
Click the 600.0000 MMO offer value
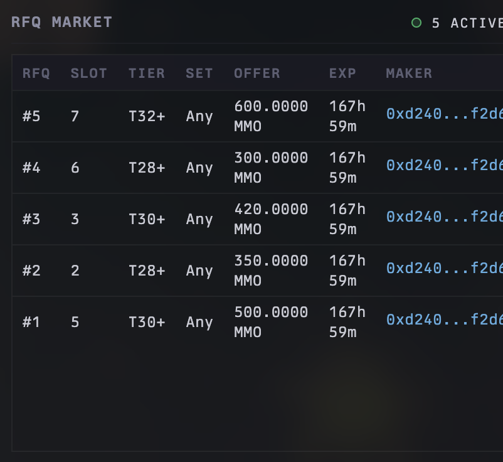pyautogui.click(x=271, y=116)
